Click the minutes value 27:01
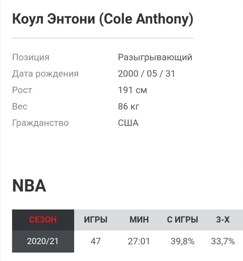Viewport: 243px width, 261px height. [x=139, y=241]
